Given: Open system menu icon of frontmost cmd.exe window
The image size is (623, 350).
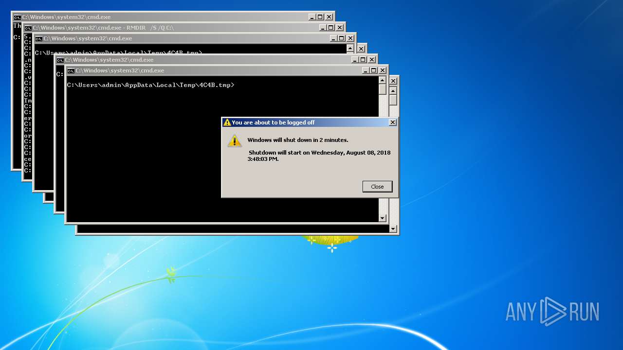Looking at the screenshot, I should 71,70.
